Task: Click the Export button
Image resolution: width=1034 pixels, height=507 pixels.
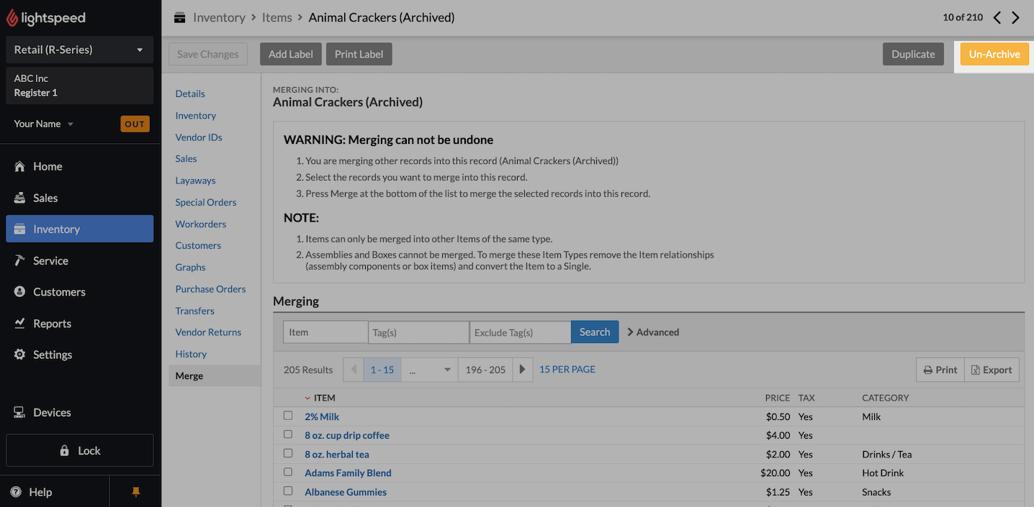Action: coord(992,370)
